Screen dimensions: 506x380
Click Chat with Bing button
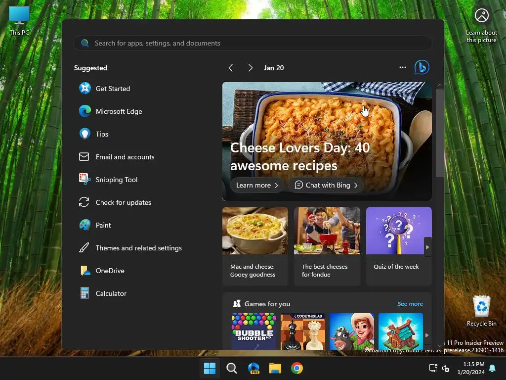coord(326,185)
